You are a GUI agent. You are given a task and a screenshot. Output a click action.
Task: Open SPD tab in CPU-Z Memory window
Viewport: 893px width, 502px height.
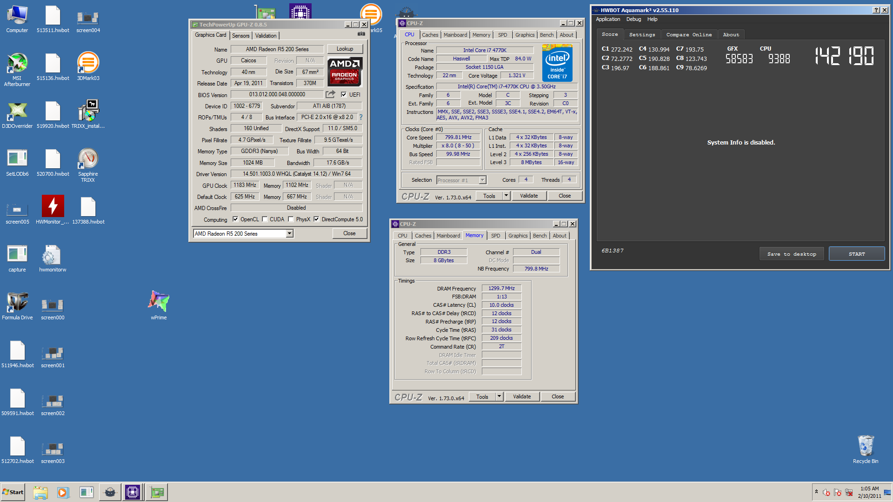click(x=495, y=236)
